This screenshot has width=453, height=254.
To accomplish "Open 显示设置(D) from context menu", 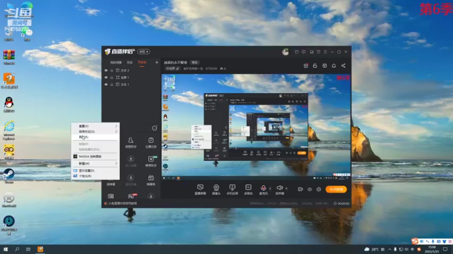I will (96, 170).
